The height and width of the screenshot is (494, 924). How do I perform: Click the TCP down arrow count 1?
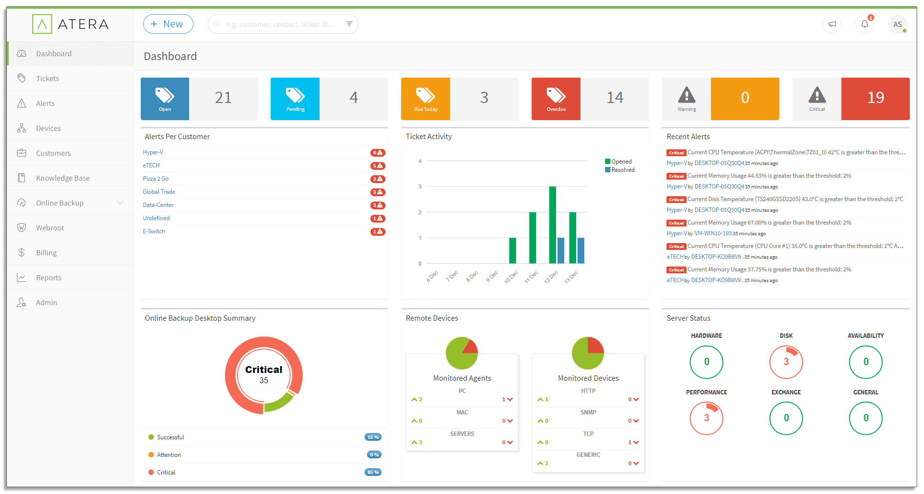click(633, 442)
